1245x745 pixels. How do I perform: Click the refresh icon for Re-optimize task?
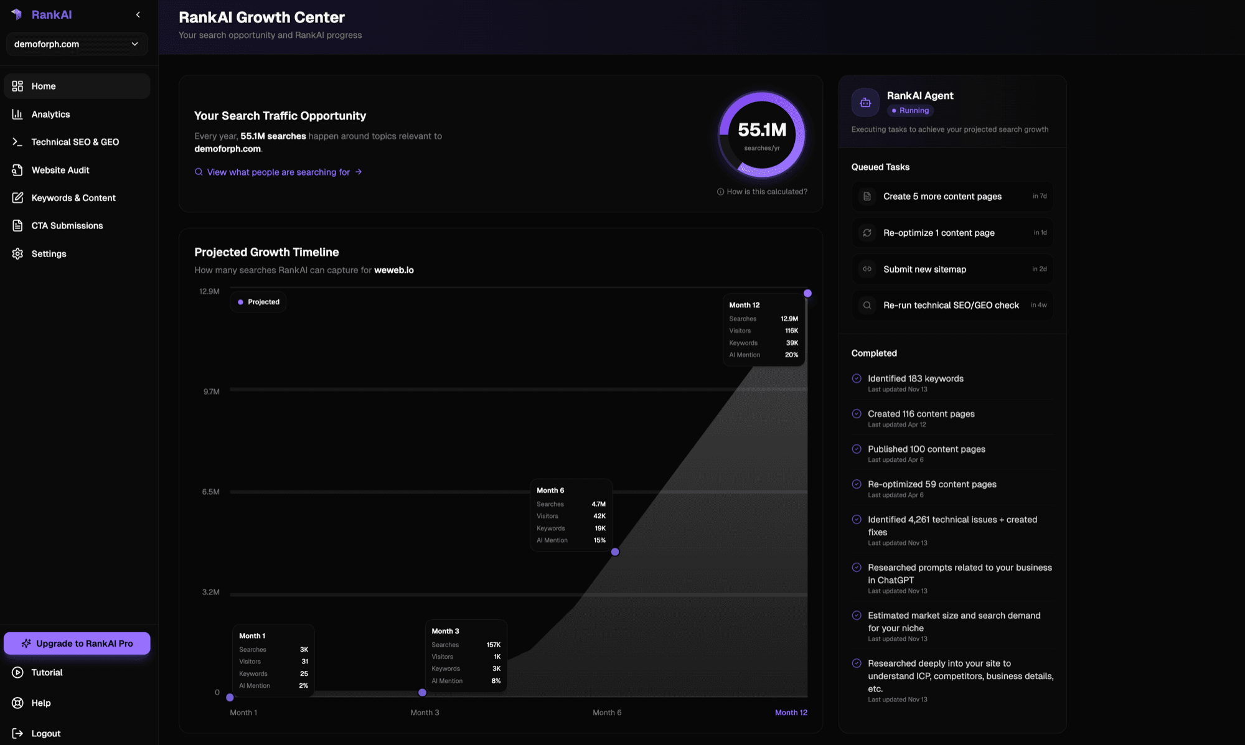point(867,233)
